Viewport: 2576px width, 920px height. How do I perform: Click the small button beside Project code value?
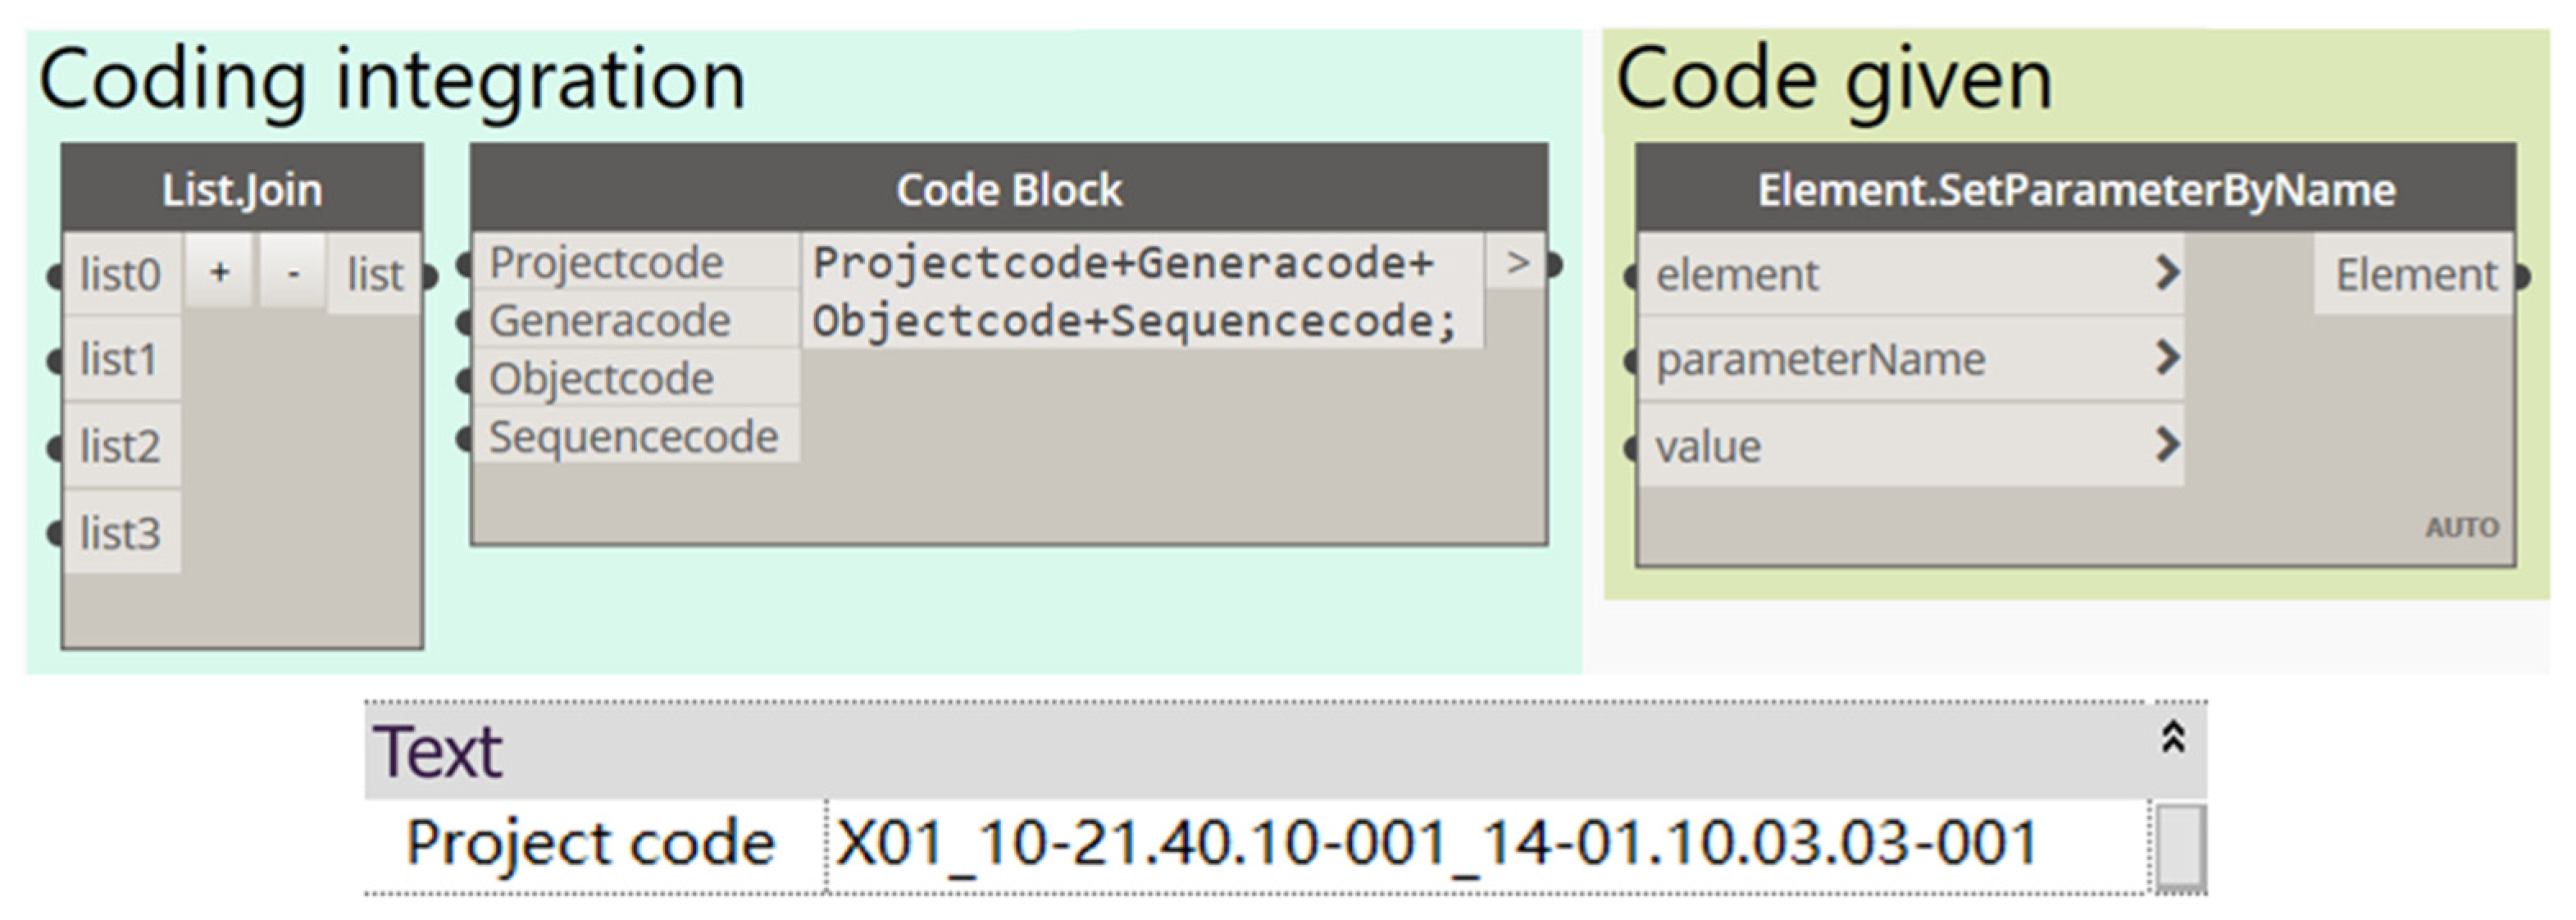pyautogui.click(x=2180, y=845)
